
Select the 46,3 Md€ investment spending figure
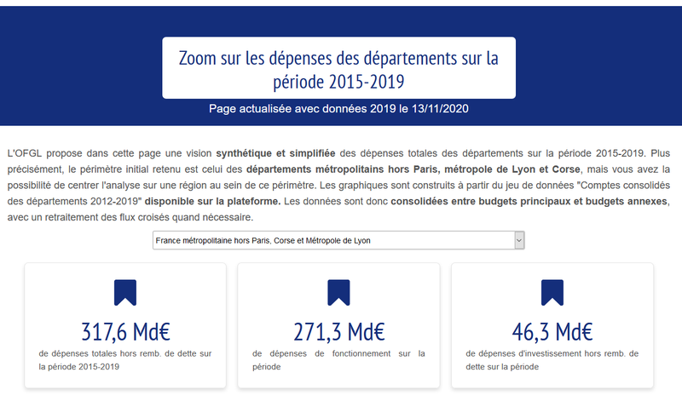coord(552,331)
